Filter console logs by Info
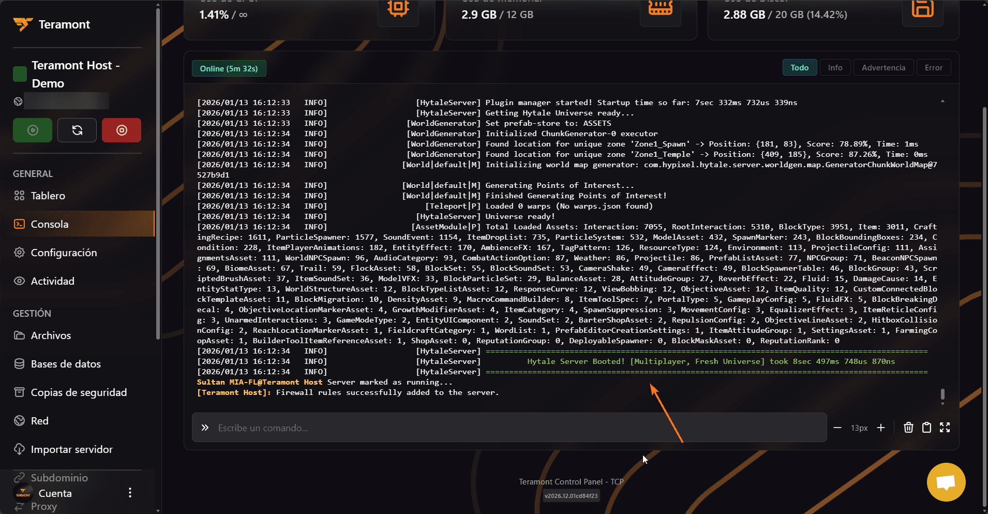988x514 pixels. tap(835, 68)
